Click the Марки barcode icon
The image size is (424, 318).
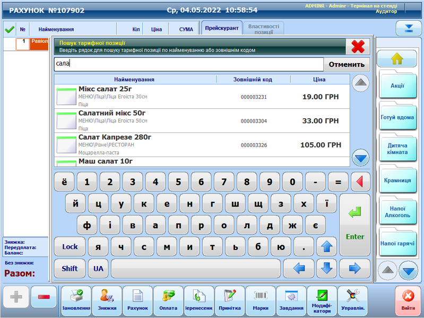pyautogui.click(x=261, y=300)
